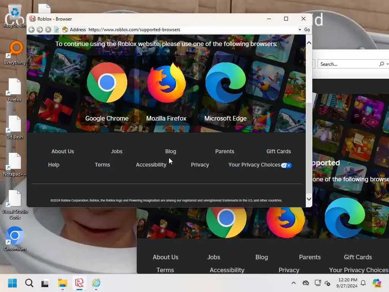Screen dimensions: 389x292
Task: Click Your Privacy Choices in front window
Action: pyautogui.click(x=254, y=165)
